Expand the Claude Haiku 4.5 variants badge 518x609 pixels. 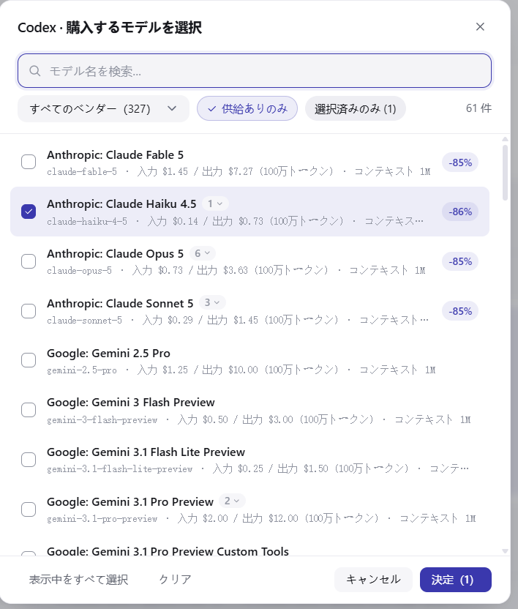[x=215, y=203]
